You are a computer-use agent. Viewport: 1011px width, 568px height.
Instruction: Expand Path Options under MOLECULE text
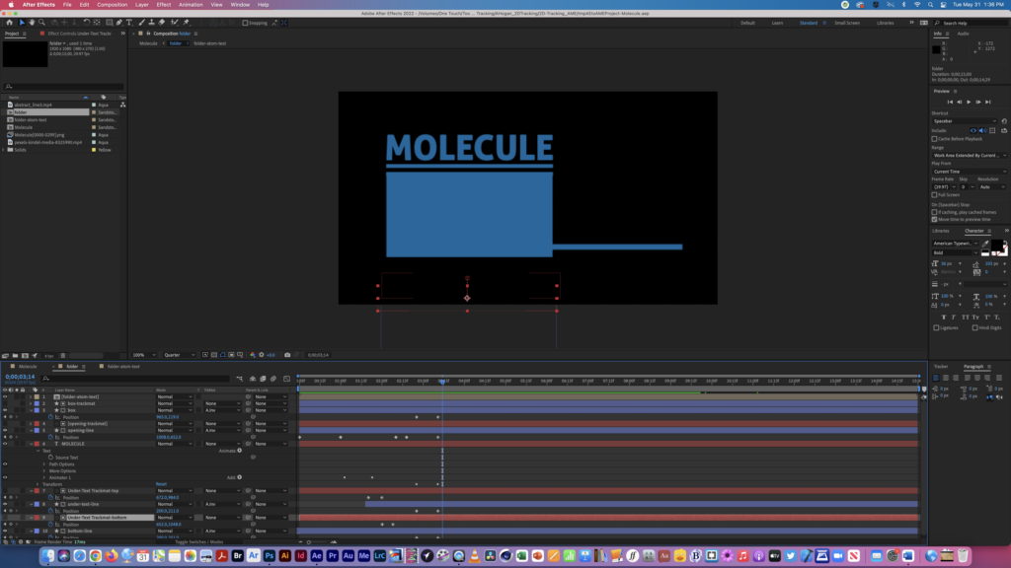click(44, 463)
